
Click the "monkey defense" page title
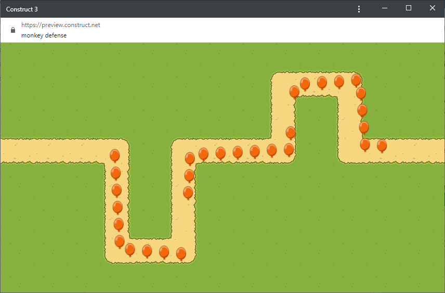[44, 35]
